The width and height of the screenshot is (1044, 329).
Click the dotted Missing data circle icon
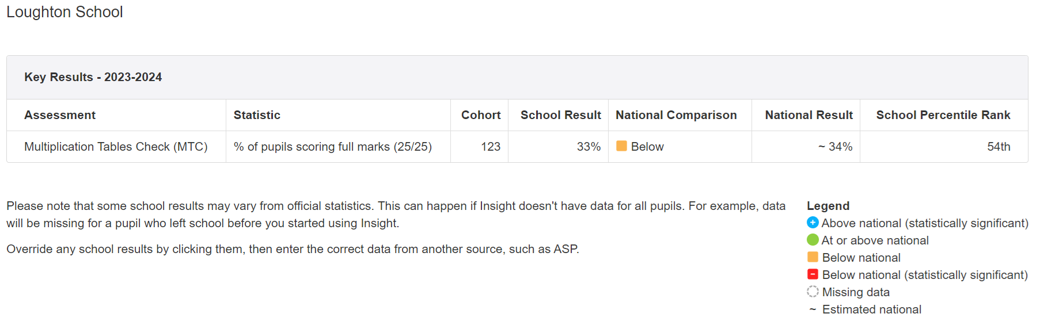click(x=813, y=292)
